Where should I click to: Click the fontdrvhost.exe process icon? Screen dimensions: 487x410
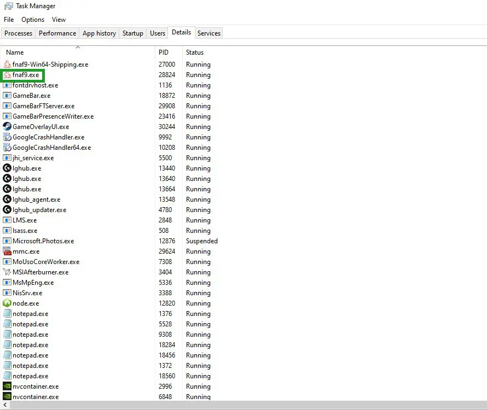(7, 85)
